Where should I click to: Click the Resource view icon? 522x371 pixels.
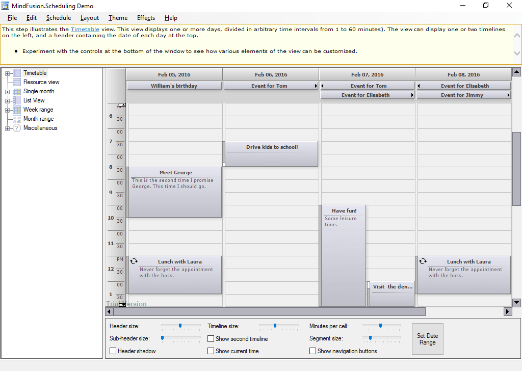17,82
